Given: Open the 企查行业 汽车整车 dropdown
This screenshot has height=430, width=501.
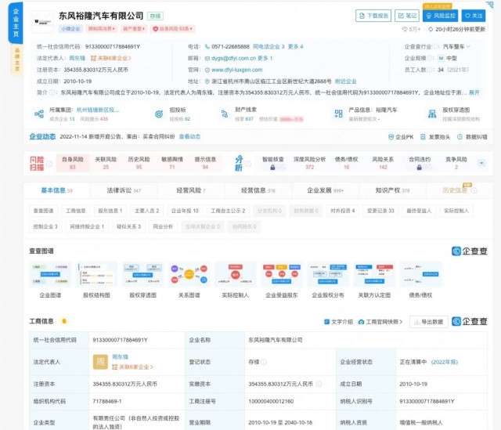Looking at the screenshot, I should [456, 47].
